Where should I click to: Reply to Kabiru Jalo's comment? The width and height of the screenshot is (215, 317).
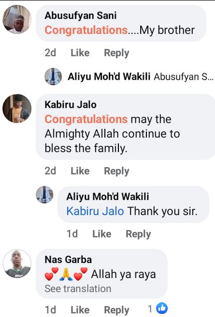click(x=116, y=171)
